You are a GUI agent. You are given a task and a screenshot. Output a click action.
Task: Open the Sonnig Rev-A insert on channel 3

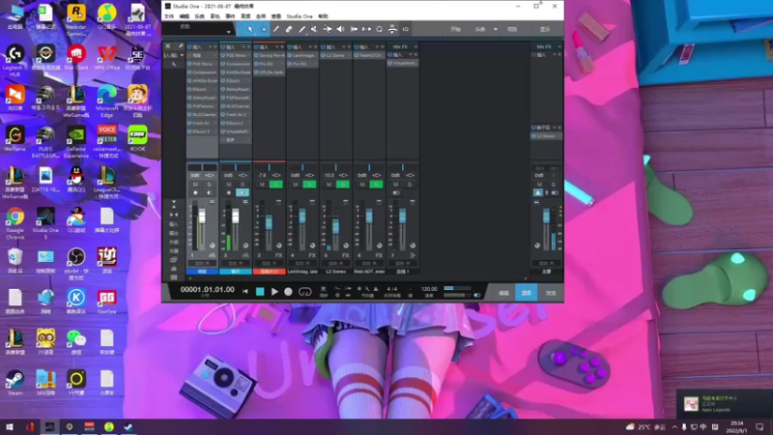(x=272, y=55)
